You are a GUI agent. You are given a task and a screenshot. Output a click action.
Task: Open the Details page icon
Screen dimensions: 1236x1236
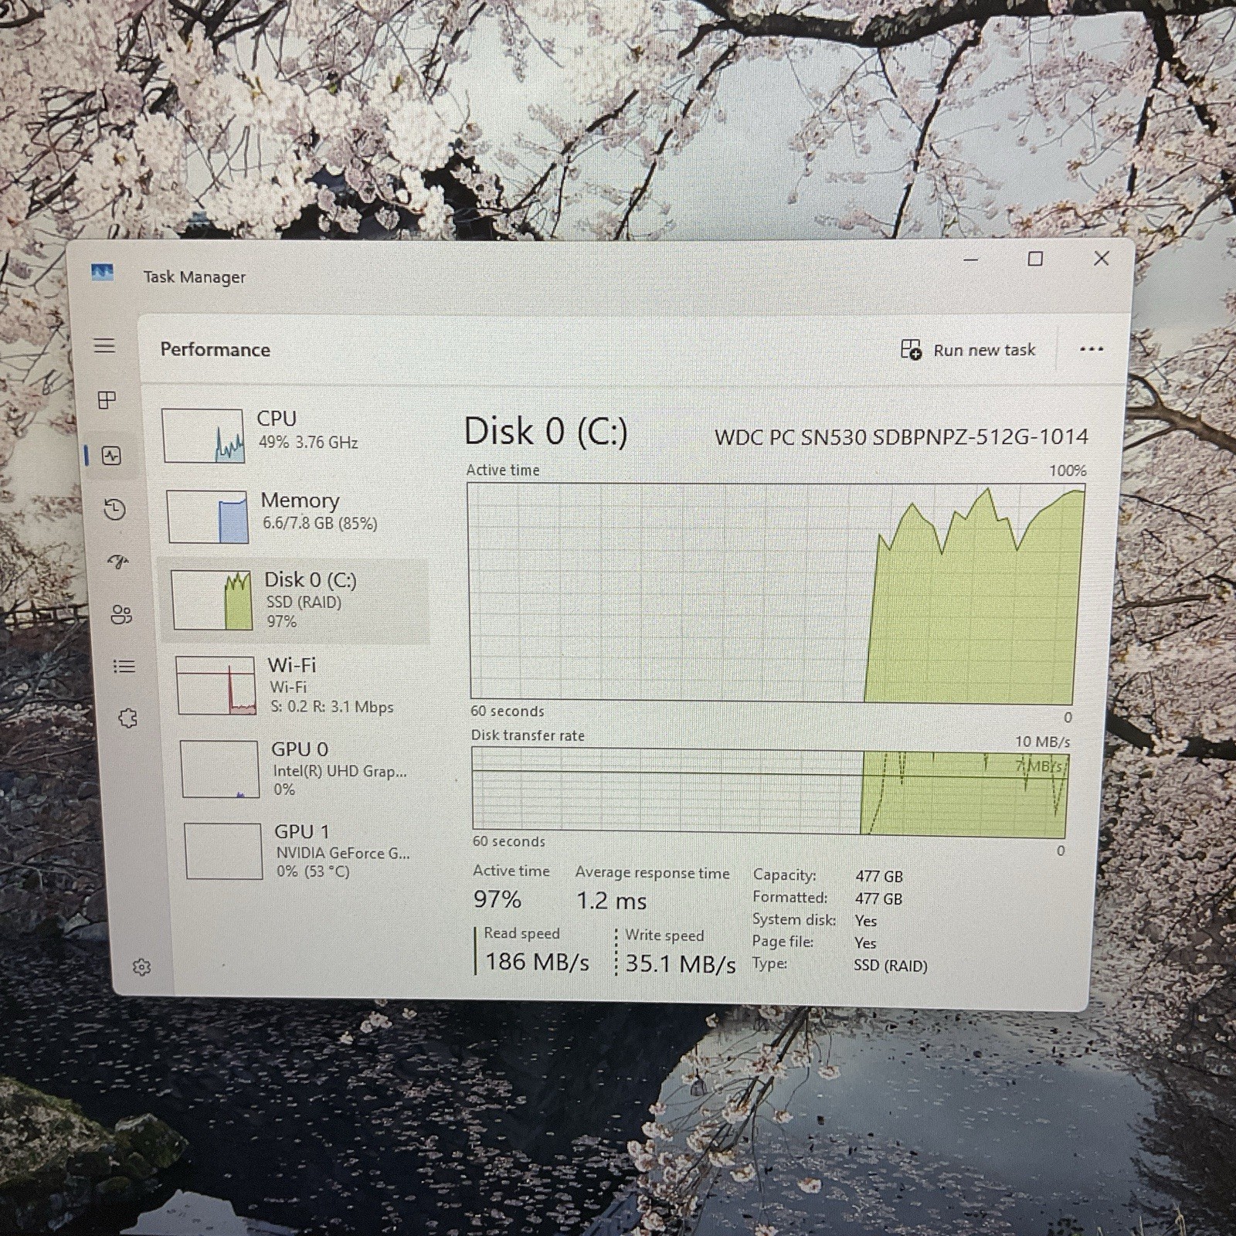coord(124,666)
